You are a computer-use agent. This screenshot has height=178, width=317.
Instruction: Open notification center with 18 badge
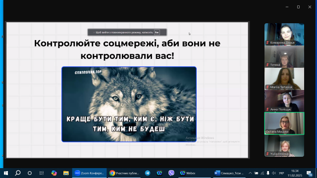tap(309, 173)
